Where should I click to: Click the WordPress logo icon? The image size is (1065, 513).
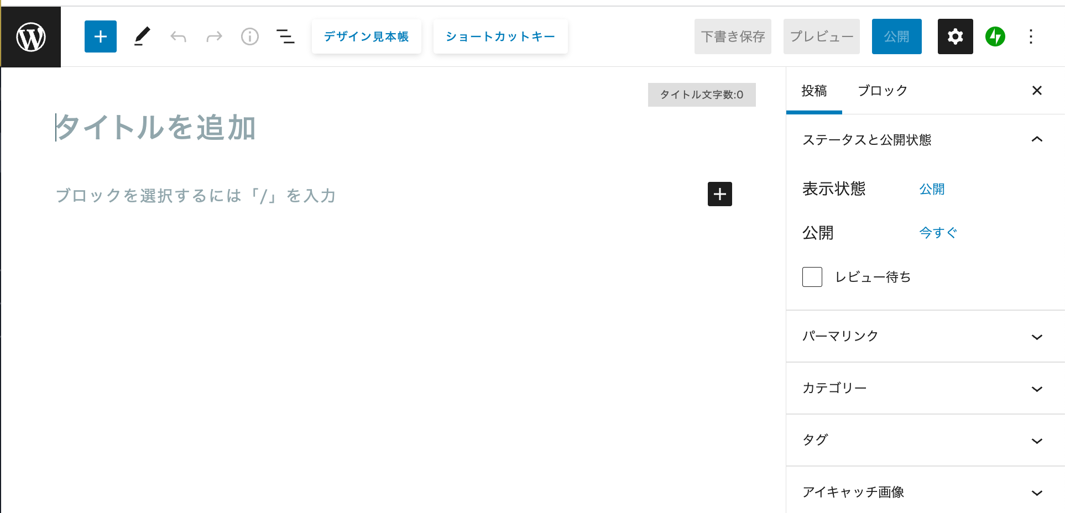(31, 37)
